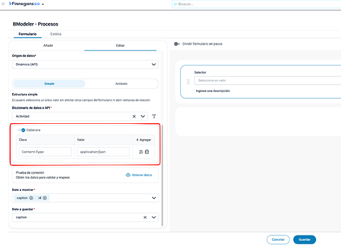Viewport: 341px width, 247px height.
Task: Switch to the Estilos tab
Action: pos(56,34)
